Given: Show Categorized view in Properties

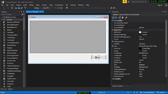Looking at the screenshot, I should (x=113, y=18).
